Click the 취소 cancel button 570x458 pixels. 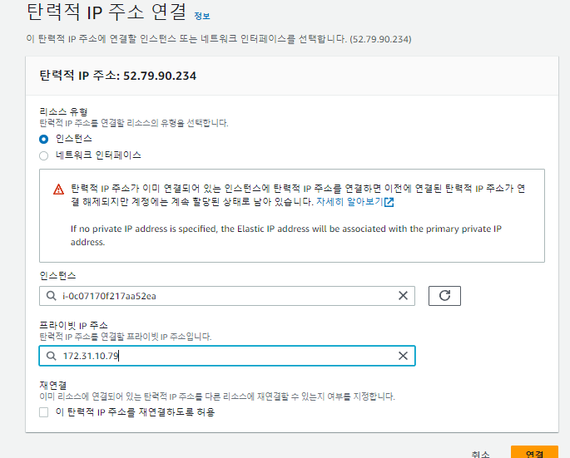click(x=480, y=454)
